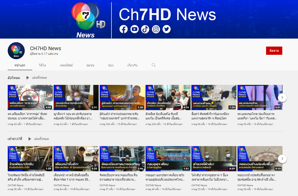This screenshot has width=298, height=196.
Task: Open the channel search magnifier icon
Action: 154,65
